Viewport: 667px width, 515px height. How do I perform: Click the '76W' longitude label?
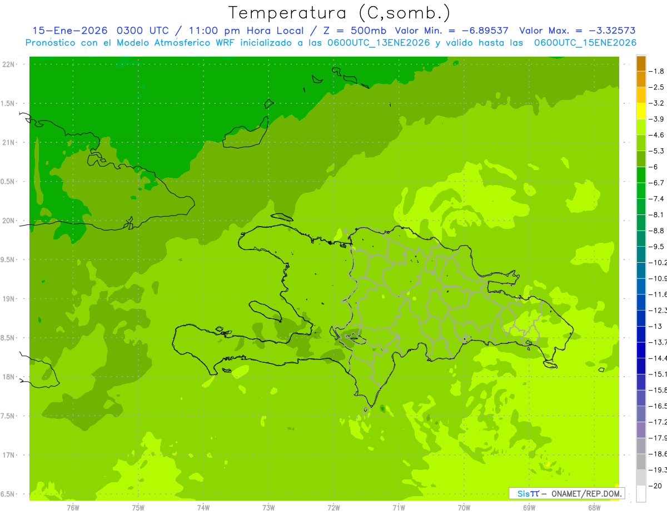pos(73,507)
